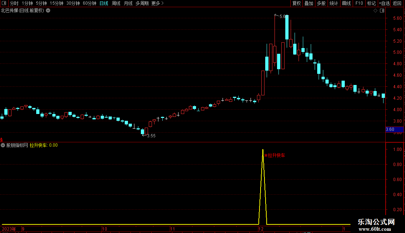The height and width of the screenshot is (233, 405).
Task: Toggle the right side panel icon
Action: (x=382, y=11)
